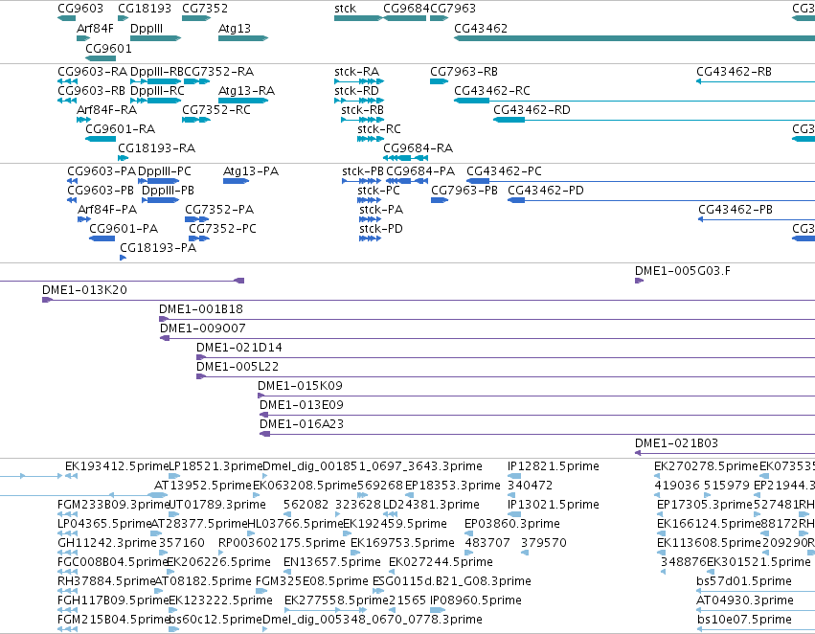
Task: Click the CG9684 gene feature
Action: 405,18
